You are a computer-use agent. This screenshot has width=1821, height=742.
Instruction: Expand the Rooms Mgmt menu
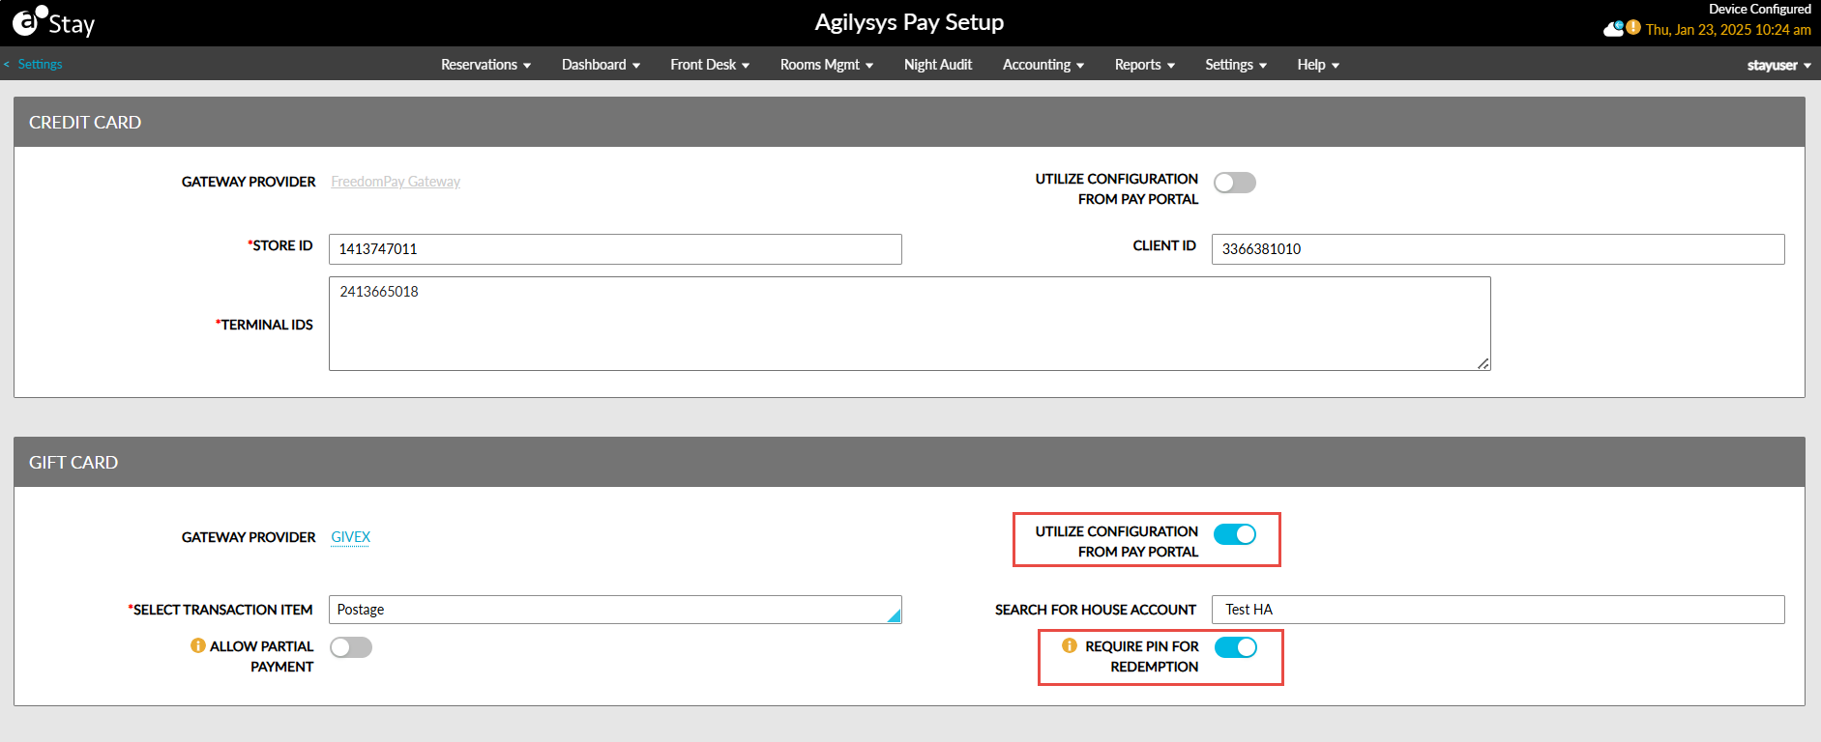827,65
